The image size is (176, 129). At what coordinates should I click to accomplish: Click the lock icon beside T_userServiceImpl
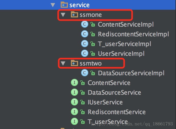coord(93,44)
